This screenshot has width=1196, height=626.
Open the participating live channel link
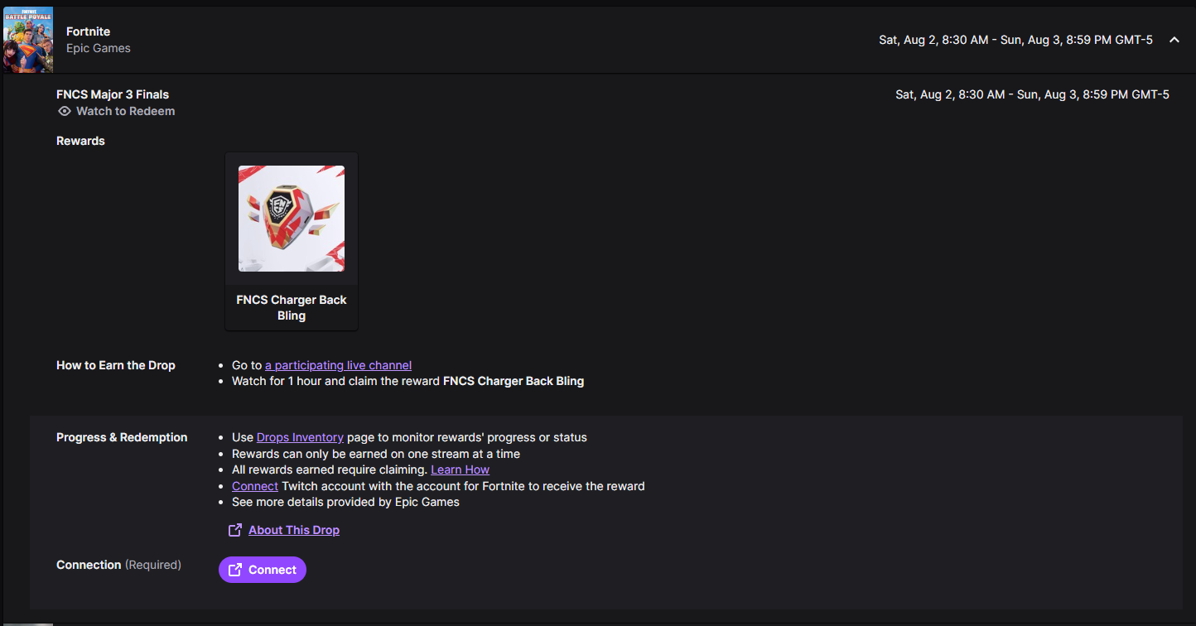pos(338,365)
